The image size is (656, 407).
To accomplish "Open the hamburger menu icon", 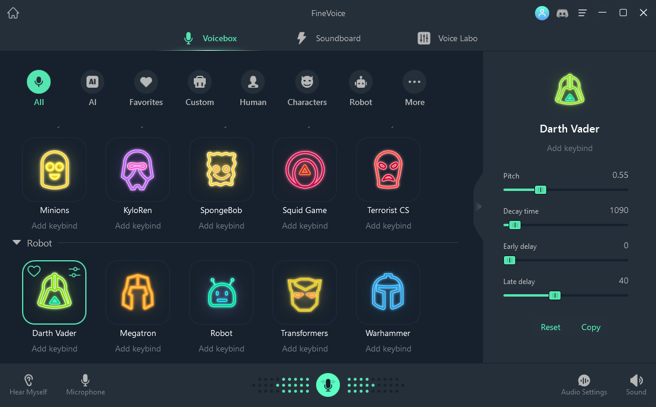I will click(583, 13).
